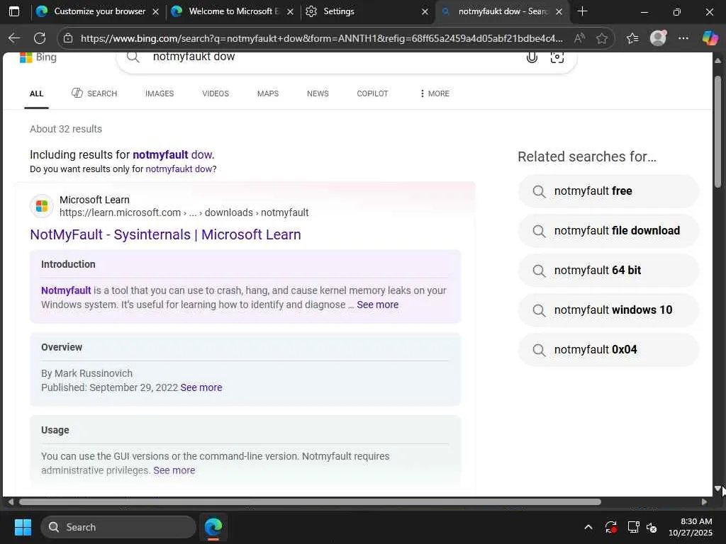Start voice search with microphone icon

tap(532, 57)
